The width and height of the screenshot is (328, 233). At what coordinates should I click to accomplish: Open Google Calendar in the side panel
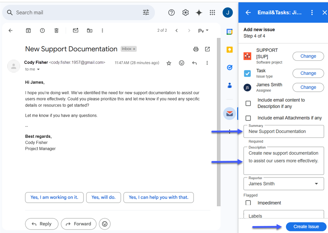[x=229, y=32]
